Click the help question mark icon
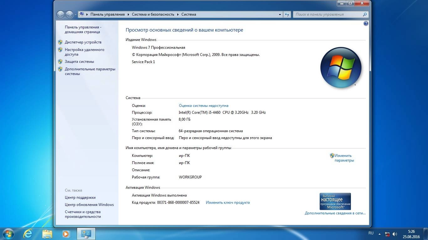Screen dimensions: 428x240 pyautogui.click(x=366, y=24)
